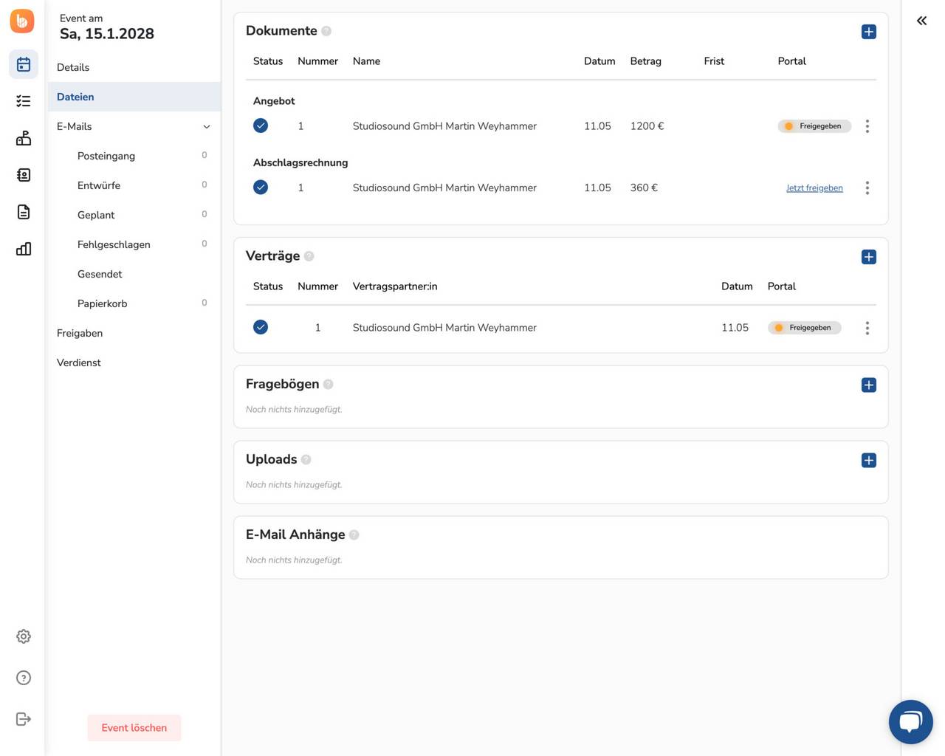Add a new file in Uploads section
This screenshot has width=945, height=756.
point(869,461)
